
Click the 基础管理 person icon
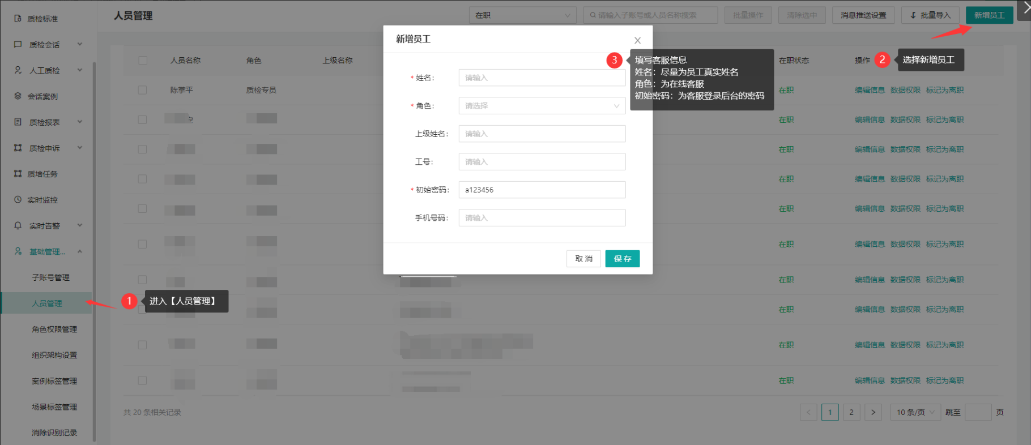click(18, 251)
